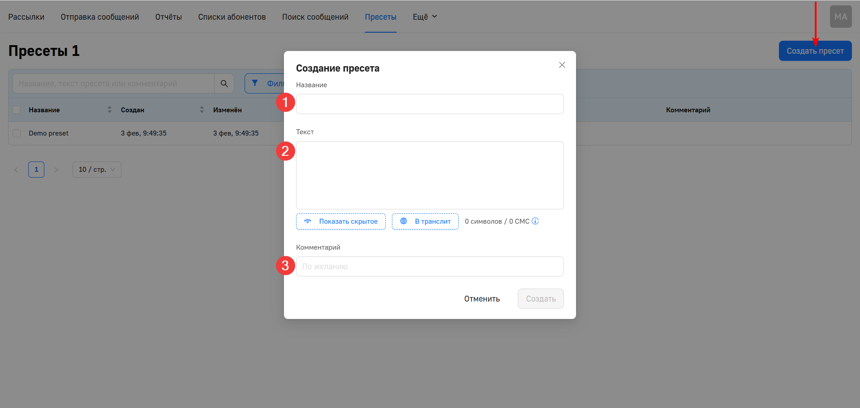Click into the Комментарий input field

click(430, 267)
